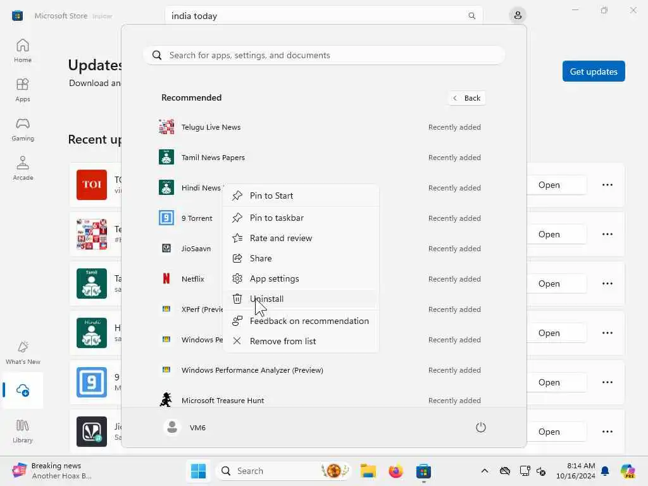Click the Windows Start button on taskbar
648x486 pixels.
click(x=198, y=471)
